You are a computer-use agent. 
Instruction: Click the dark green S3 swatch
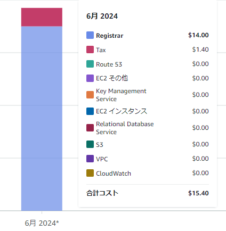point(90,144)
